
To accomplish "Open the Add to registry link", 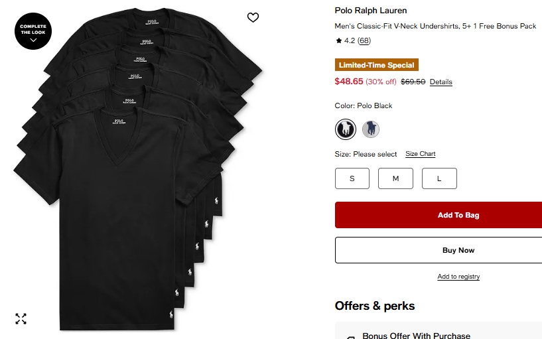I will pos(458,277).
